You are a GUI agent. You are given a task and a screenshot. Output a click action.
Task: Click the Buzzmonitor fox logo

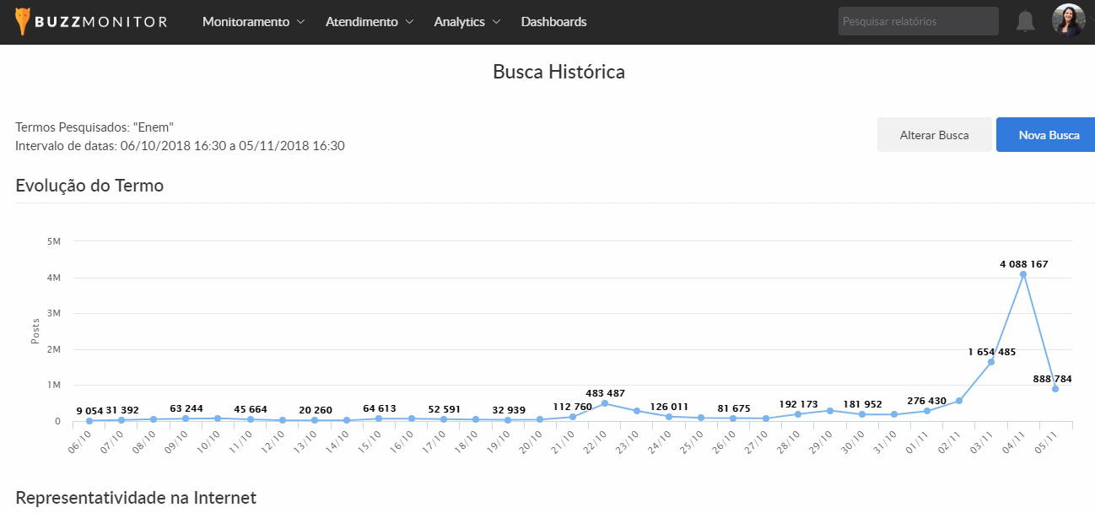click(x=23, y=22)
